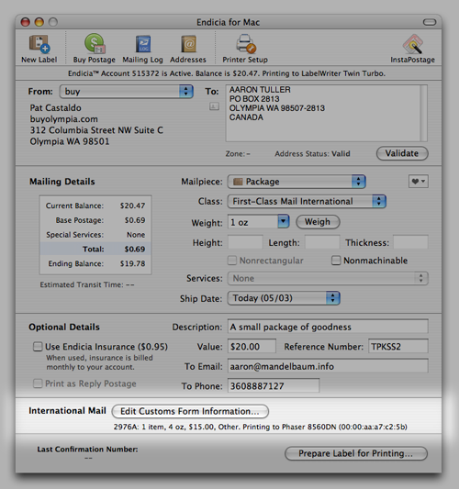Click the To address box scrollbar
This screenshot has width=459, height=489.
tap(423, 113)
